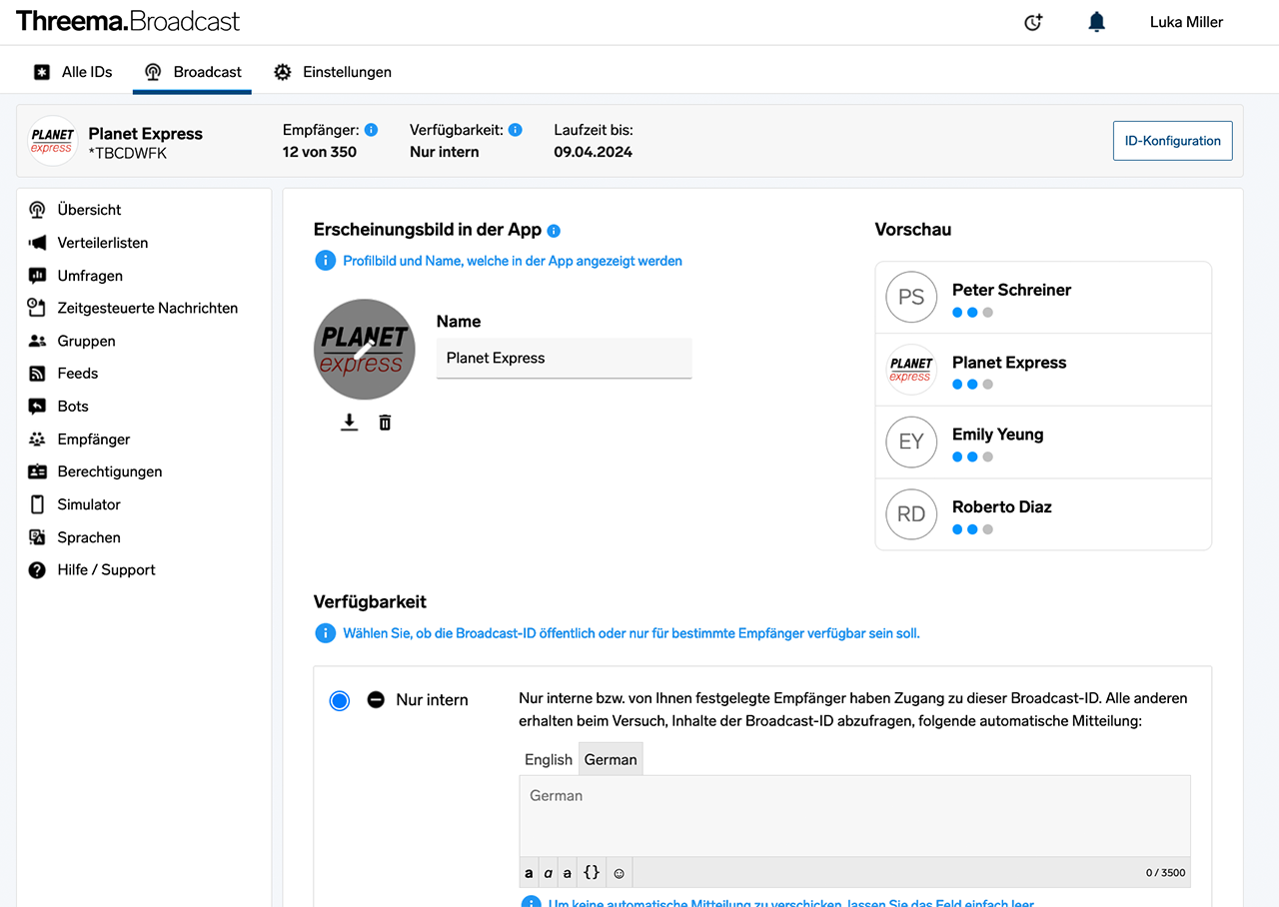Select Planet Express in the preview list
The height and width of the screenshot is (907, 1279).
tap(1043, 370)
